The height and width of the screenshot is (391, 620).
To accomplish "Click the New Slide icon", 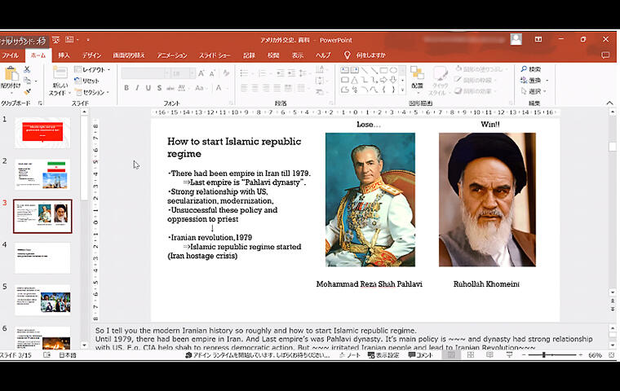I will pyautogui.click(x=60, y=74).
